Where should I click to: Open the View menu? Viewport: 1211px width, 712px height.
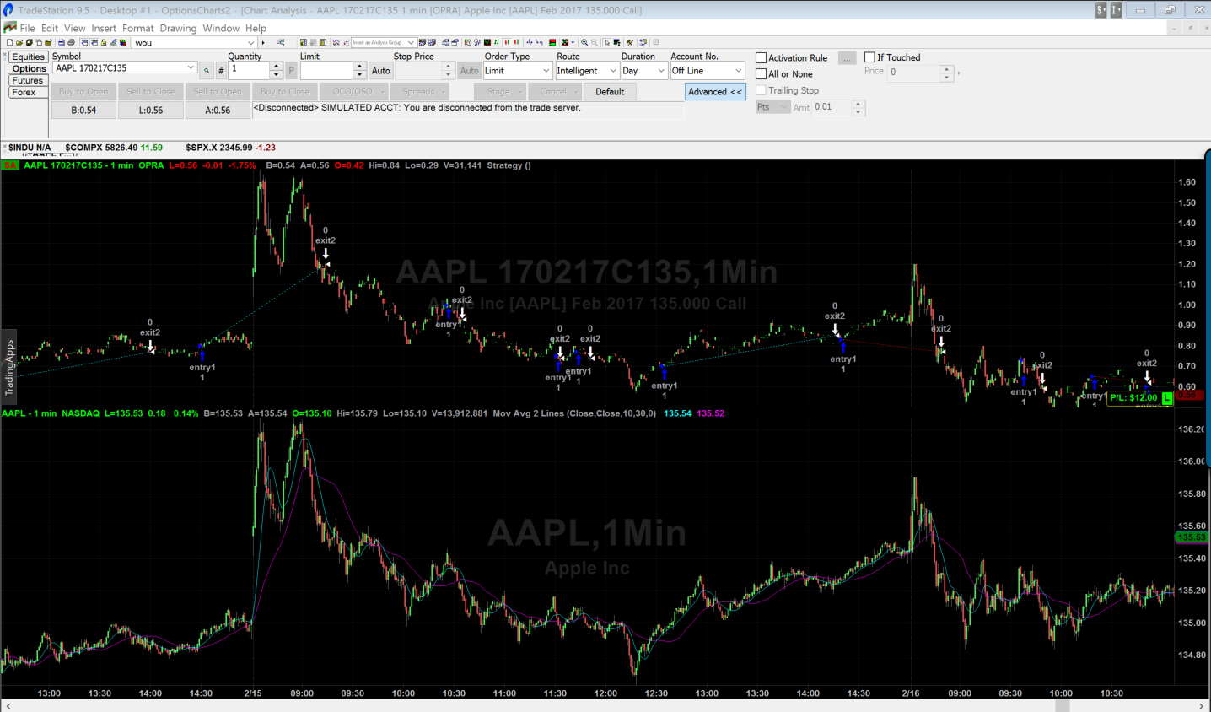click(75, 28)
